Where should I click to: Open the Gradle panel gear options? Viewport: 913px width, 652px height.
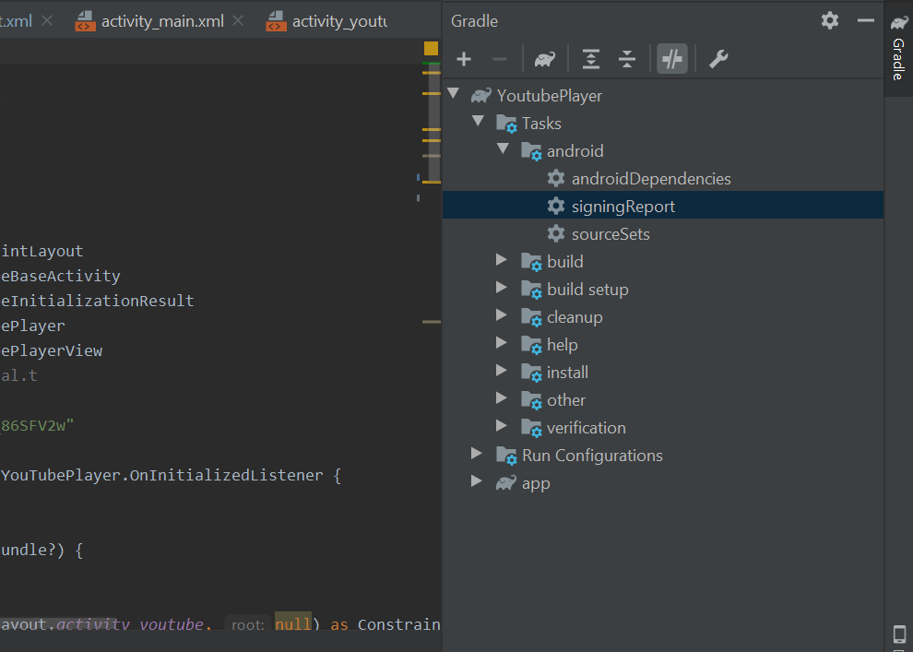[x=830, y=20]
